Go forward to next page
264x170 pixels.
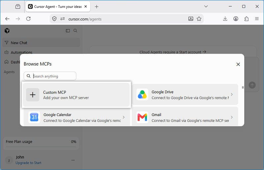pos(18,19)
